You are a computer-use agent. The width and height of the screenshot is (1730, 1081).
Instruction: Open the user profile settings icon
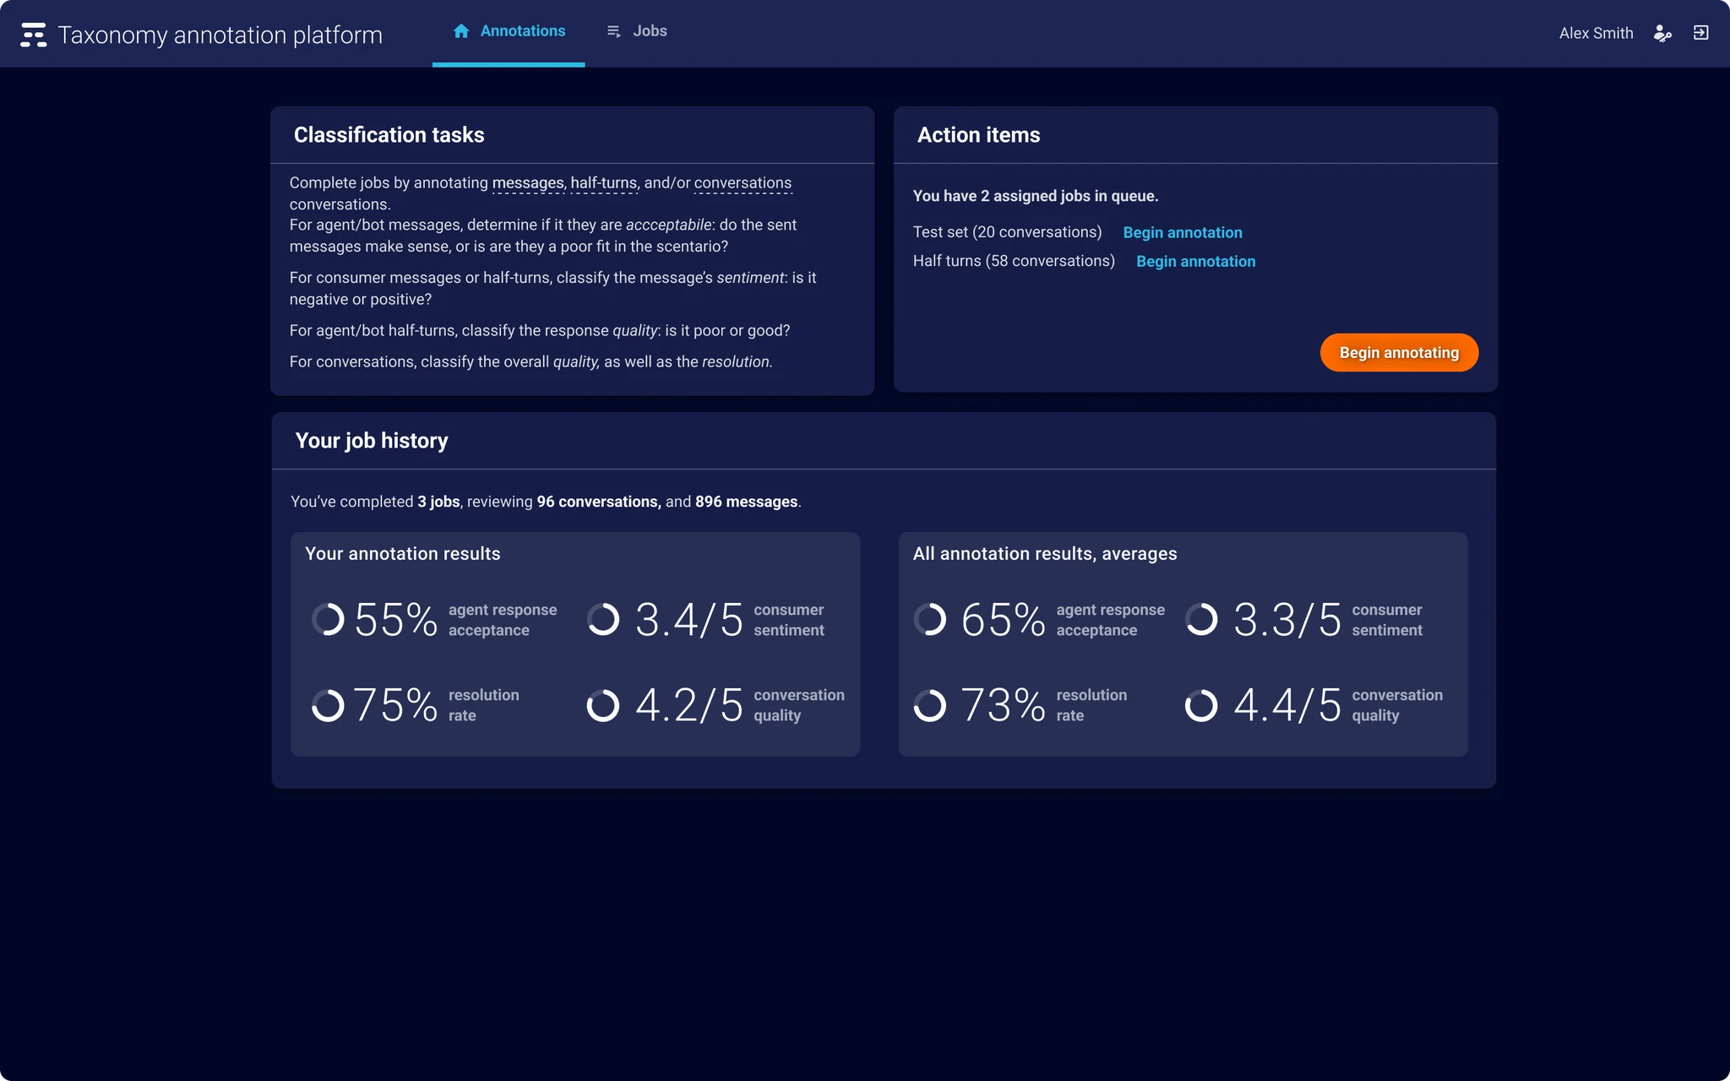(1662, 33)
